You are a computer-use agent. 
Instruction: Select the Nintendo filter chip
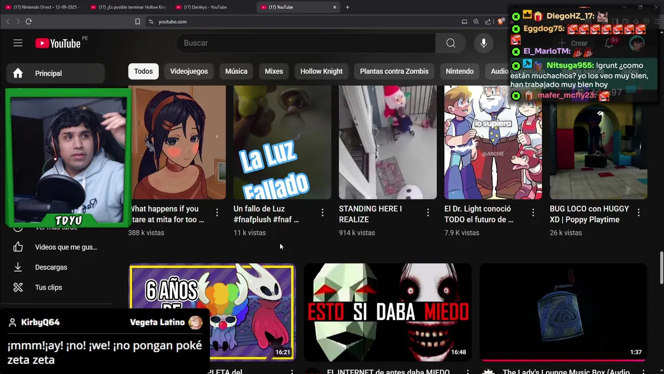(460, 71)
